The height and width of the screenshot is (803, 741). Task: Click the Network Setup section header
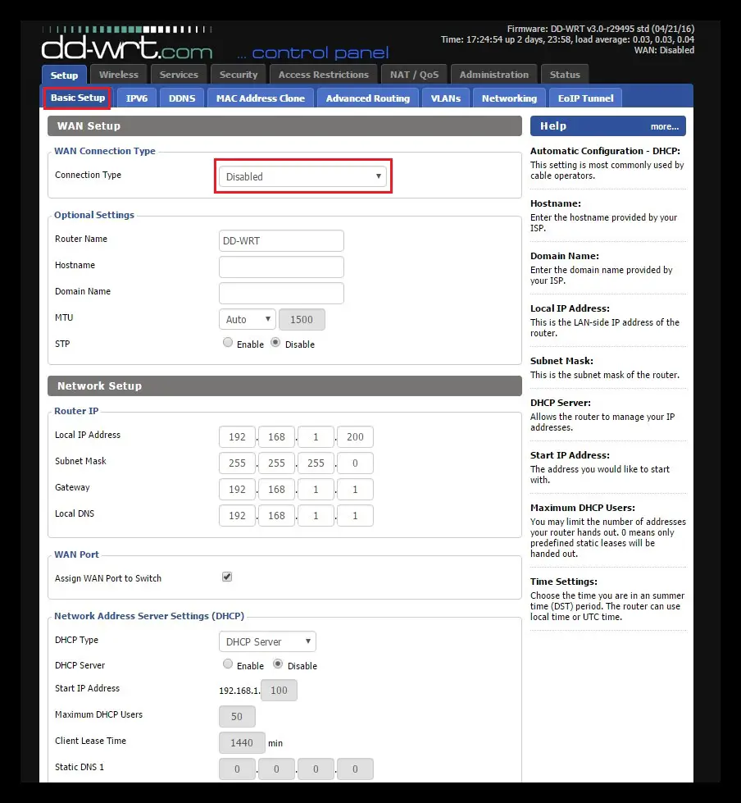pos(284,386)
